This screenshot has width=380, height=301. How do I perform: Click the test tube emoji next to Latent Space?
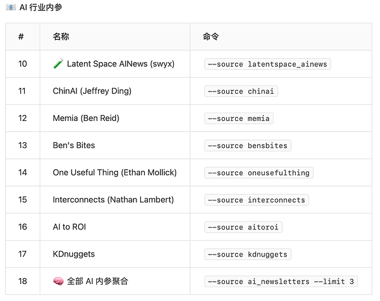click(58, 64)
